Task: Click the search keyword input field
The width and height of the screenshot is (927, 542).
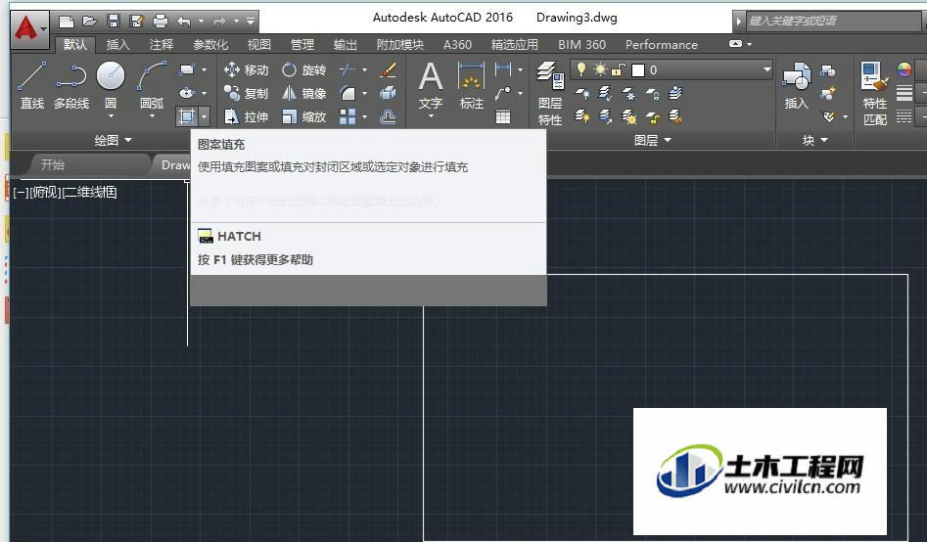Action: [832, 21]
